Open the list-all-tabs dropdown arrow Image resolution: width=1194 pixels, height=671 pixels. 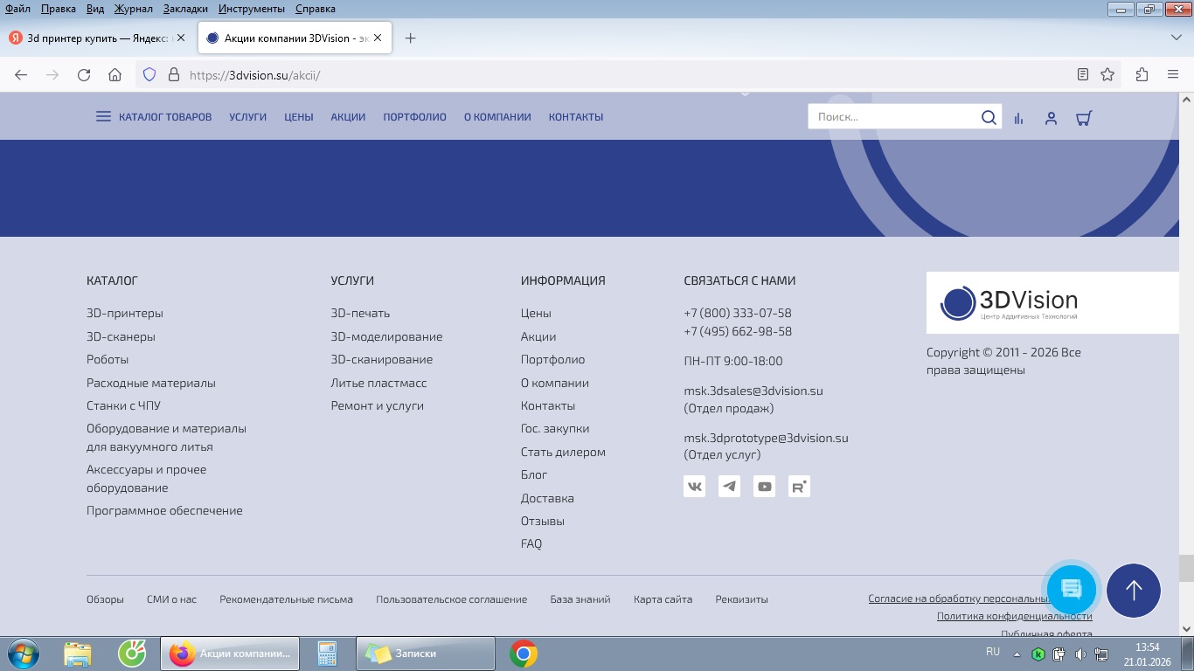coord(1176,38)
